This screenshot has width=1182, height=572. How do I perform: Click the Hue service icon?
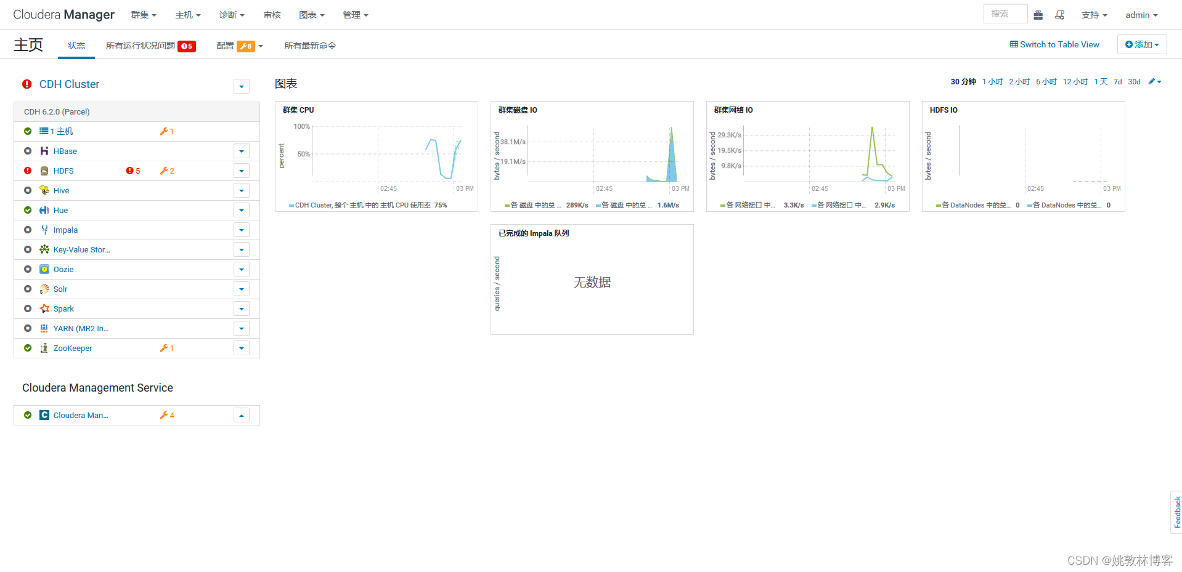coord(44,210)
